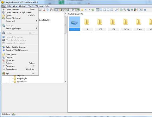Select the Spacekace folder in tree
152x117 pixels.
click(x=22, y=81)
